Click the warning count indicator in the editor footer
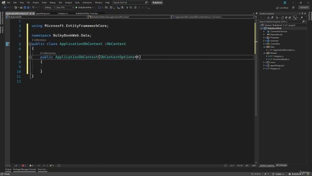The image size is (312, 176). coord(31,166)
